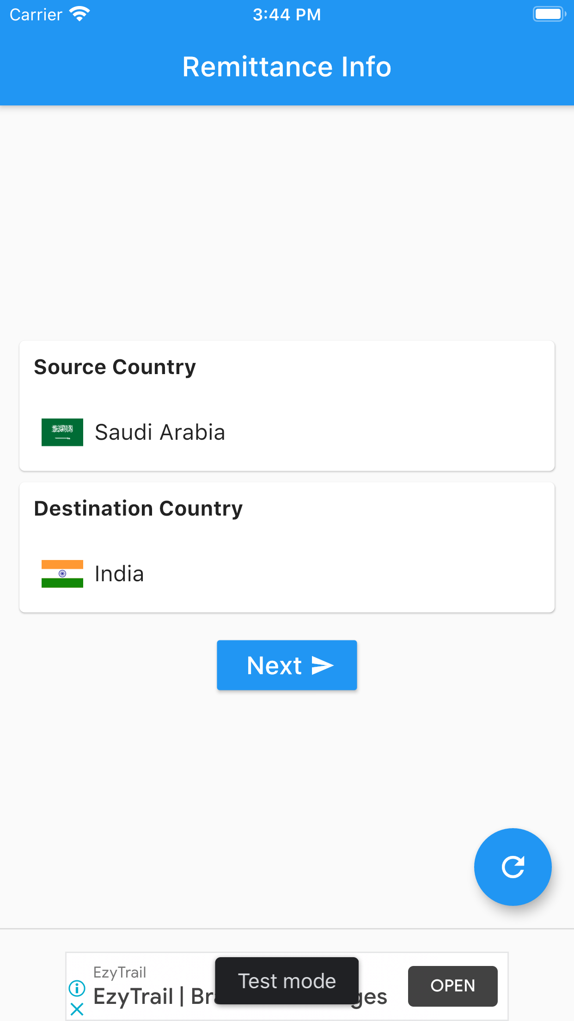Tap the send arrow inside the Next button
This screenshot has height=1021, width=574.
pyautogui.click(x=323, y=664)
